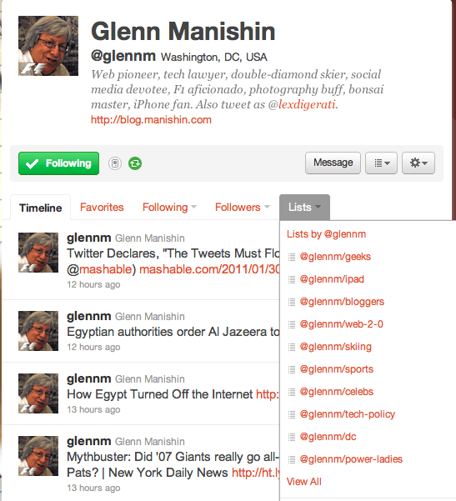
Task: Open the @glennm/tech-policy list
Action: (348, 414)
